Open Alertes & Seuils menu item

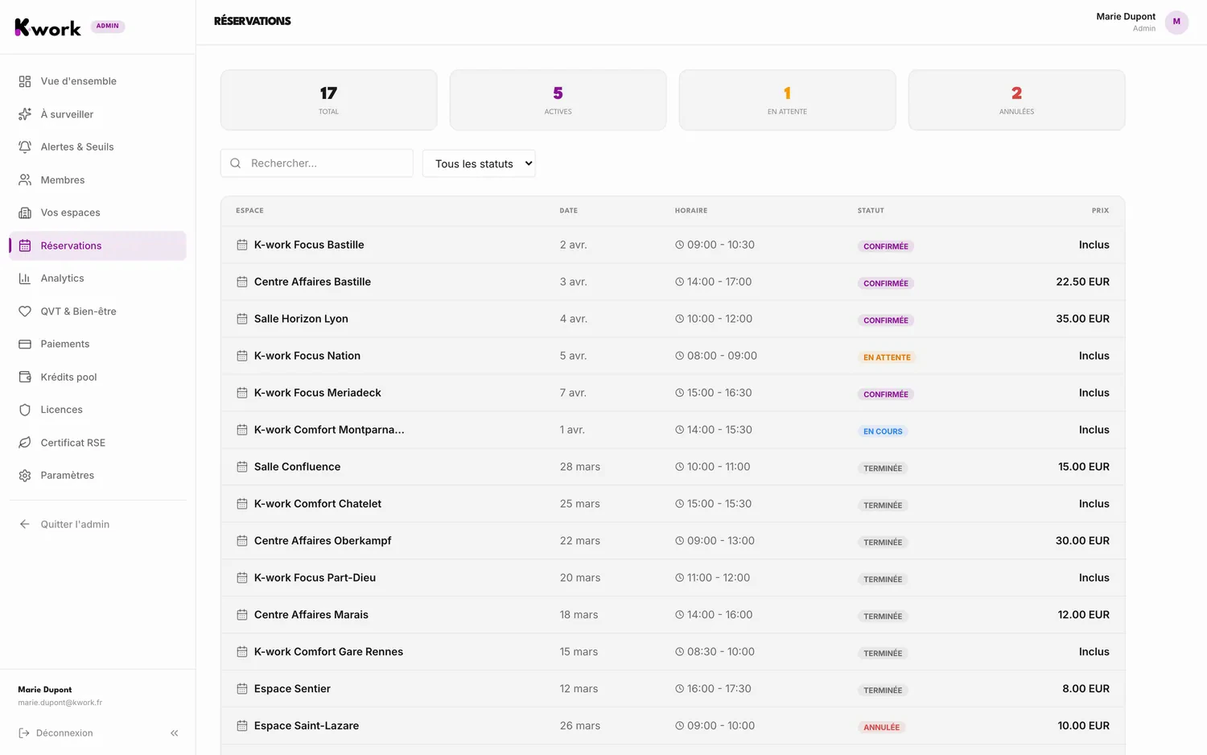point(97,146)
